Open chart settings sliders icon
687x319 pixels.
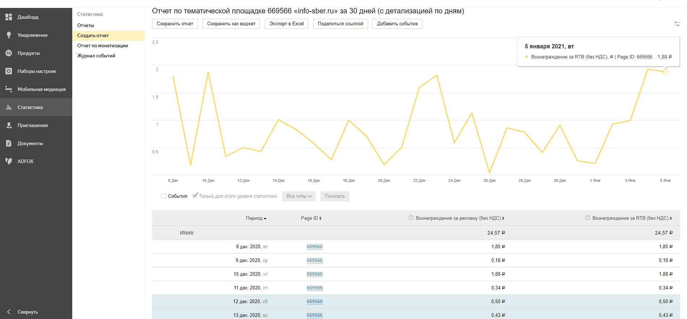click(x=677, y=24)
